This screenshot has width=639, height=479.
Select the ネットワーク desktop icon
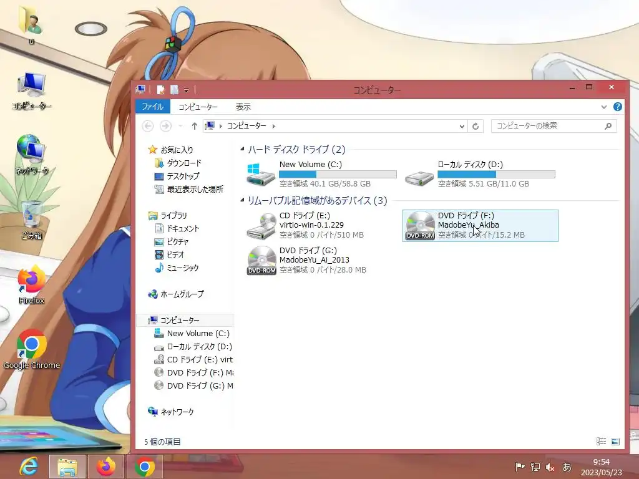coord(31,155)
